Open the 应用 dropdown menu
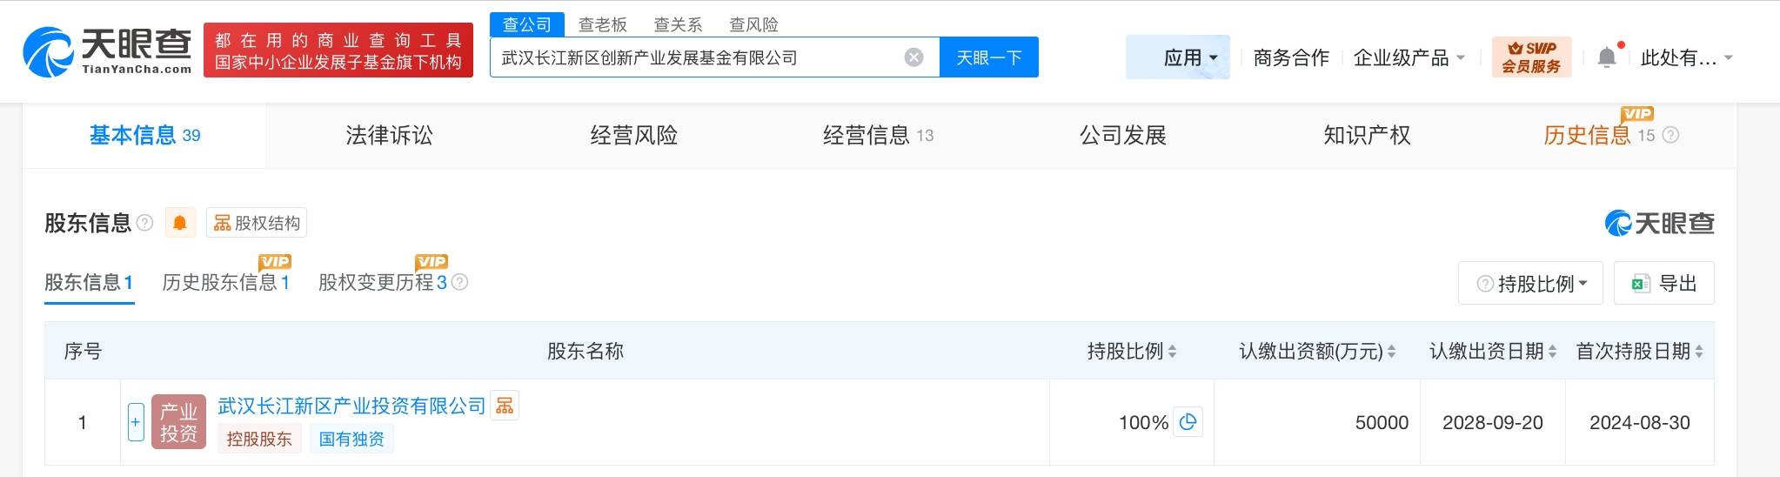The image size is (1780, 477). point(1177,57)
